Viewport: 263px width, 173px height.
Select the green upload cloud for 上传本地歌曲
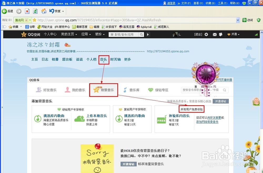tap(79, 119)
